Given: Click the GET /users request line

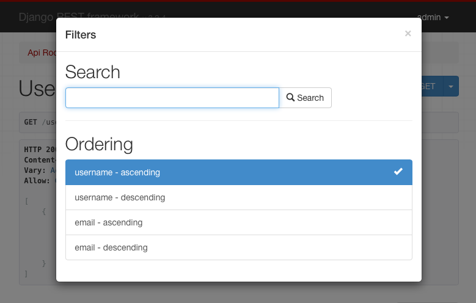Looking at the screenshot, I should coord(38,122).
